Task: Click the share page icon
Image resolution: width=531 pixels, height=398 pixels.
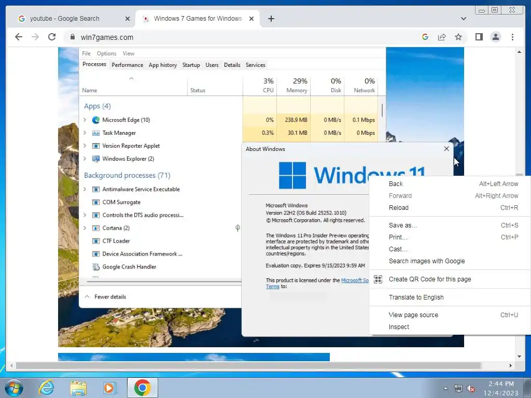Action: point(442,37)
